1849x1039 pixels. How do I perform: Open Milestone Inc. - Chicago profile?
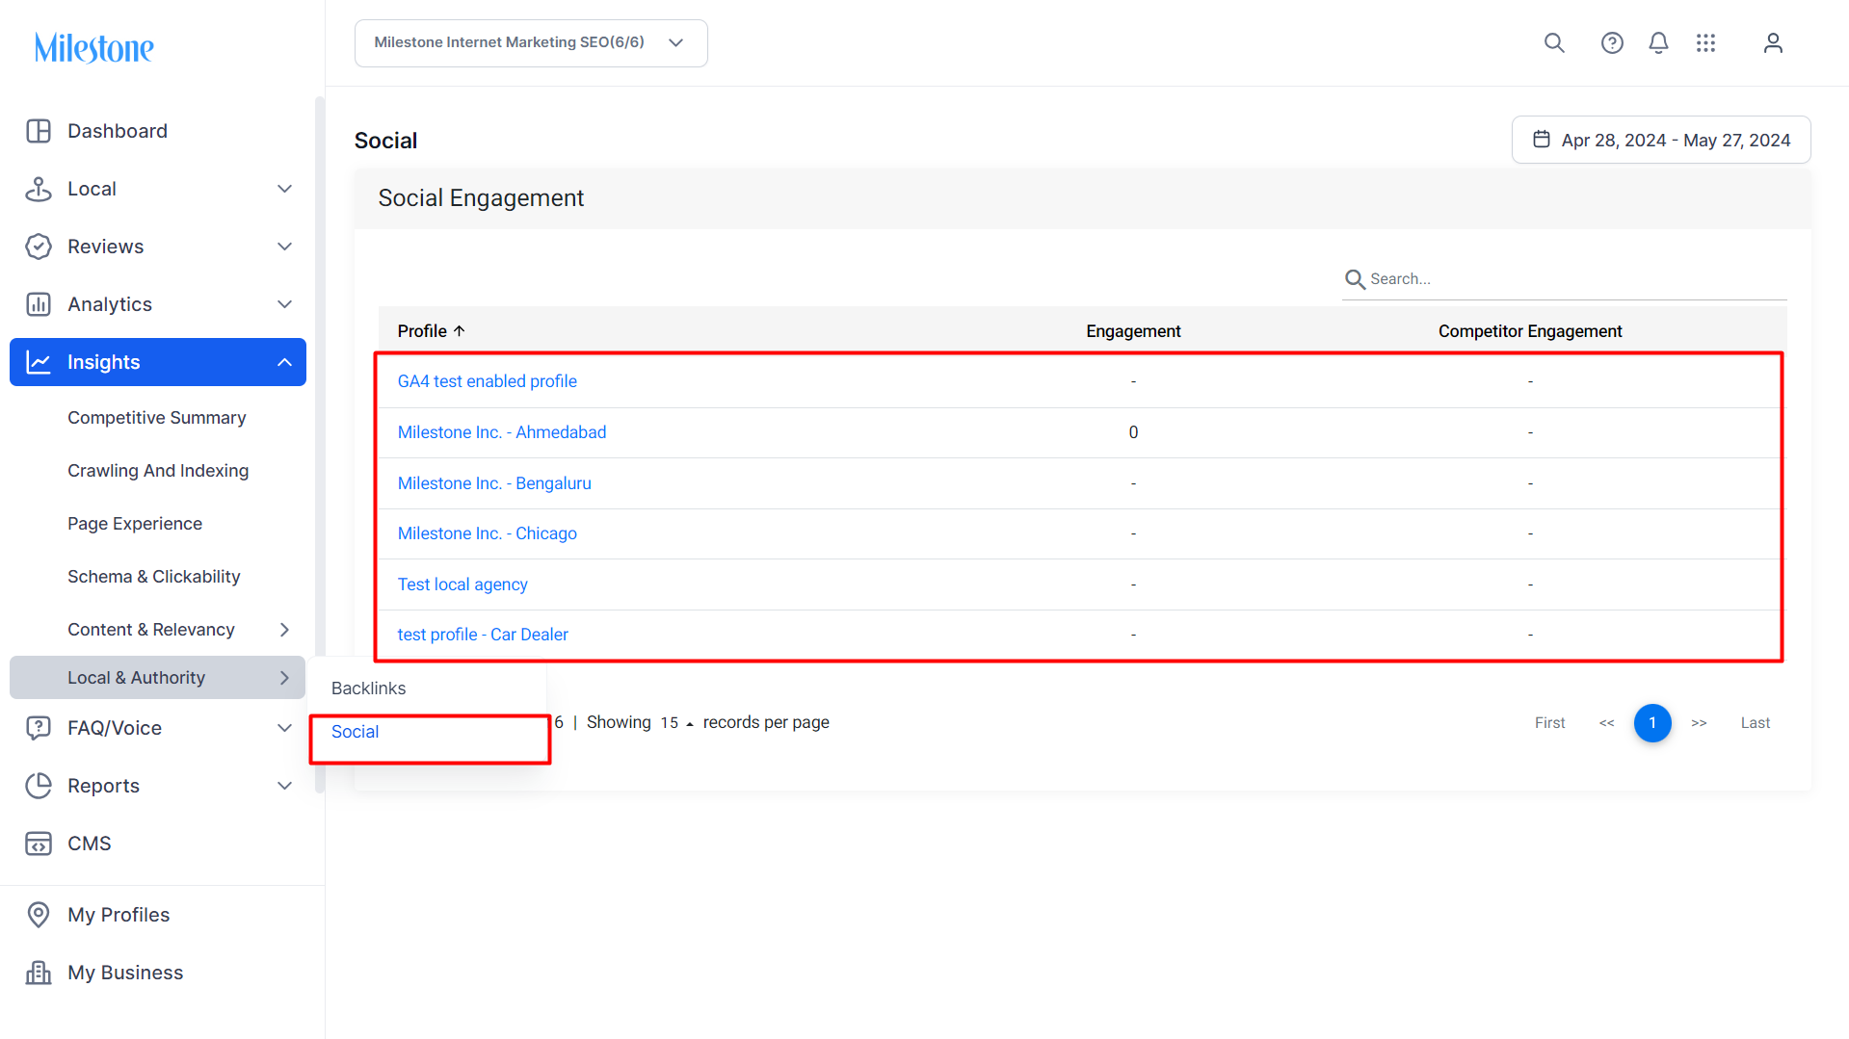coord(488,533)
